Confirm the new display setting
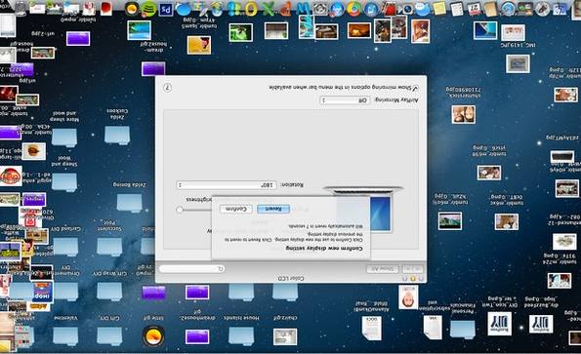The height and width of the screenshot is (354, 581). 236,209
